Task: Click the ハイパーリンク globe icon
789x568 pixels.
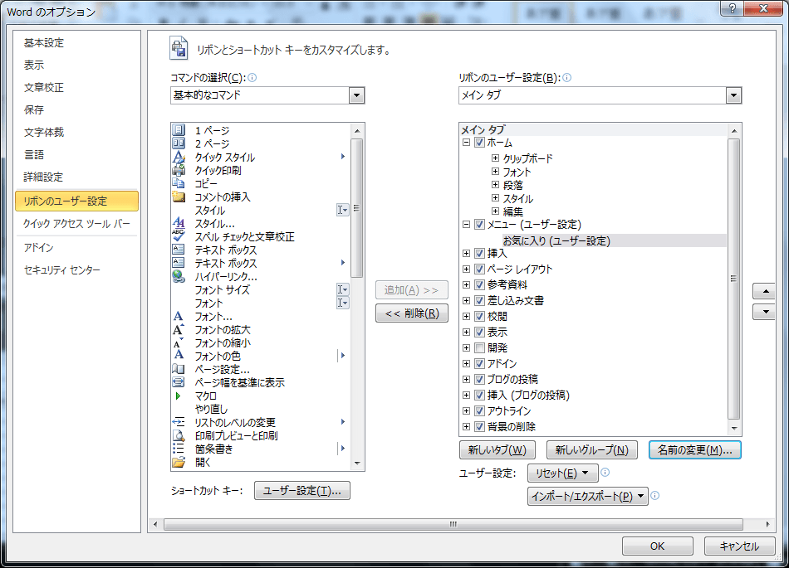Action: [179, 276]
